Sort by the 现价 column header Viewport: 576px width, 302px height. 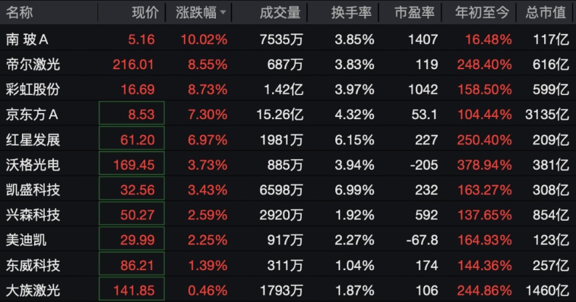tap(145, 13)
